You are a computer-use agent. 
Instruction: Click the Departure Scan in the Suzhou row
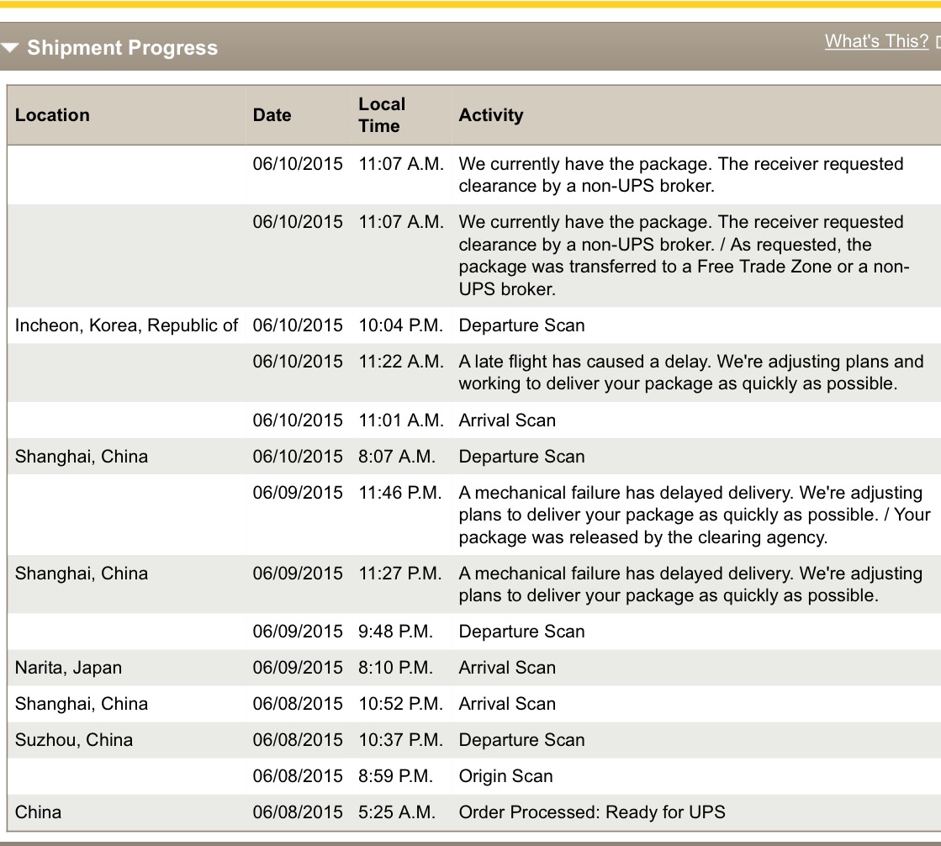[x=521, y=739]
